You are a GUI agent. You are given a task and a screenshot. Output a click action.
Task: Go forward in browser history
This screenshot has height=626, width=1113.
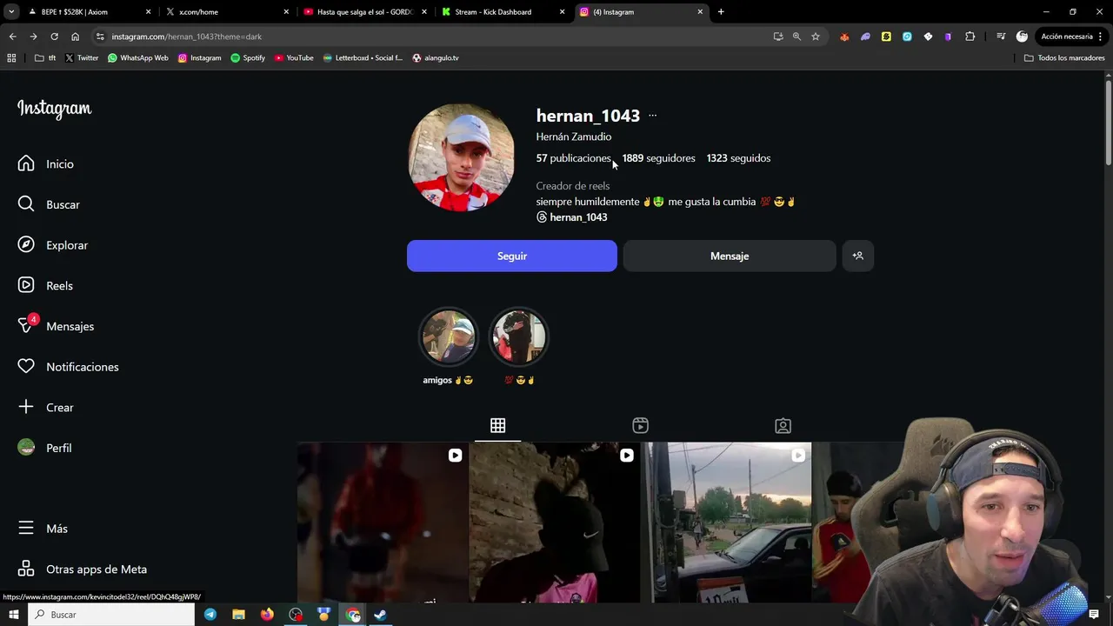(x=33, y=37)
